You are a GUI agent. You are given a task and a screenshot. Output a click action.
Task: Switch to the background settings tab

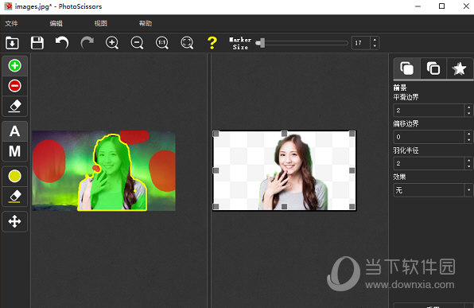433,68
